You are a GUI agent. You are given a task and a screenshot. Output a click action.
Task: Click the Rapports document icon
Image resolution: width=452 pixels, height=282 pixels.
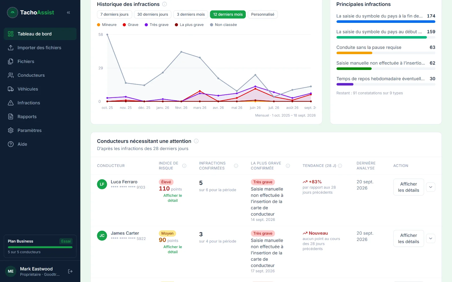click(x=11, y=116)
